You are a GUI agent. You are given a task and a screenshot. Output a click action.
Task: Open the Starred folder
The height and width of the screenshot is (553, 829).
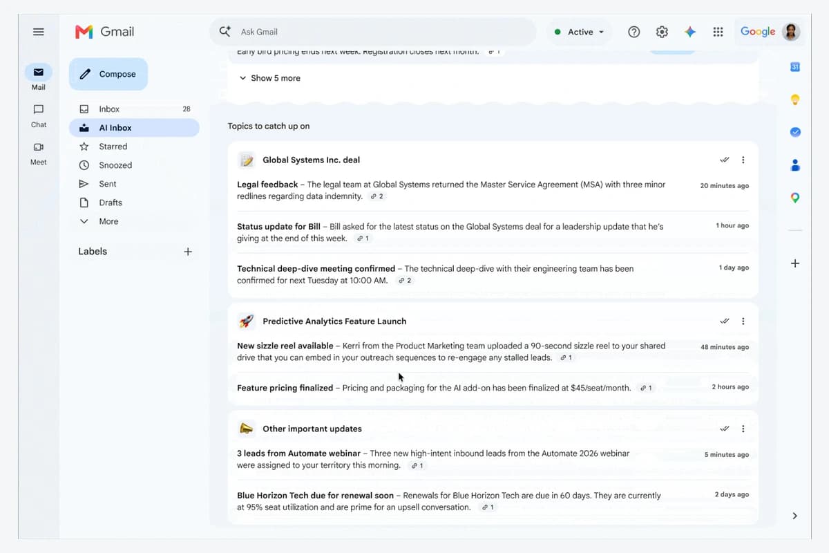tap(134, 147)
